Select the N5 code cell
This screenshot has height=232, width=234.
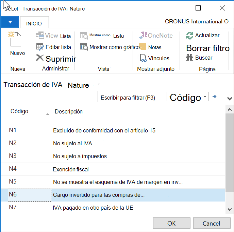click(30, 182)
